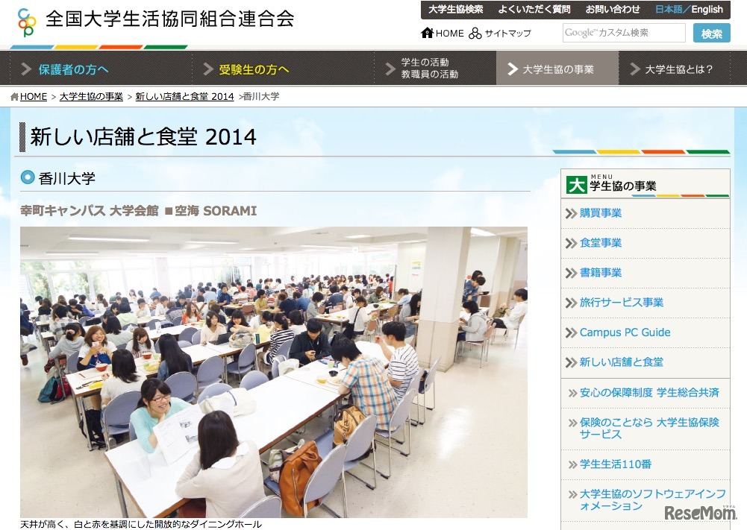Click the サイトマップ people icon
747x530 pixels.
475,33
